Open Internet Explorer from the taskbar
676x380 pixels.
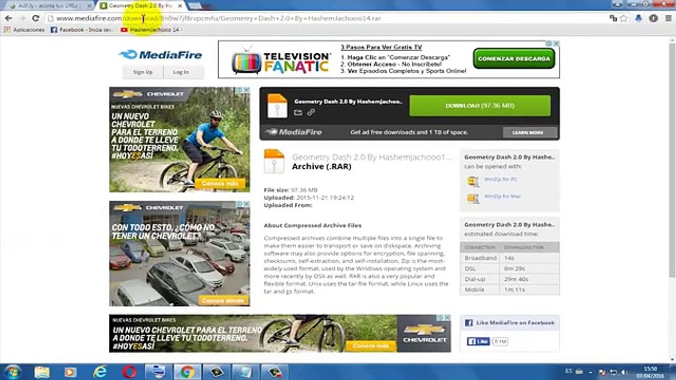tap(100, 372)
